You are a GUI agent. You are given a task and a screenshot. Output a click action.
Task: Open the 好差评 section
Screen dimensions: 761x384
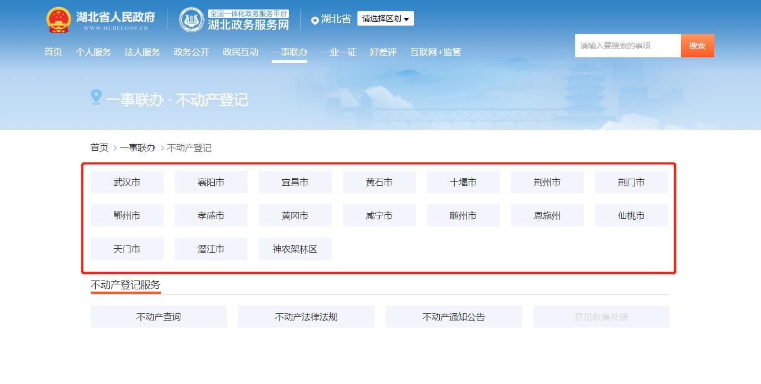[382, 52]
